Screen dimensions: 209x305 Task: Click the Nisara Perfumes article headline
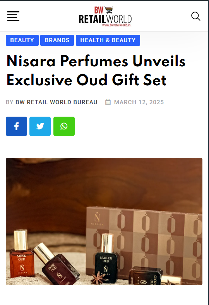click(x=96, y=71)
